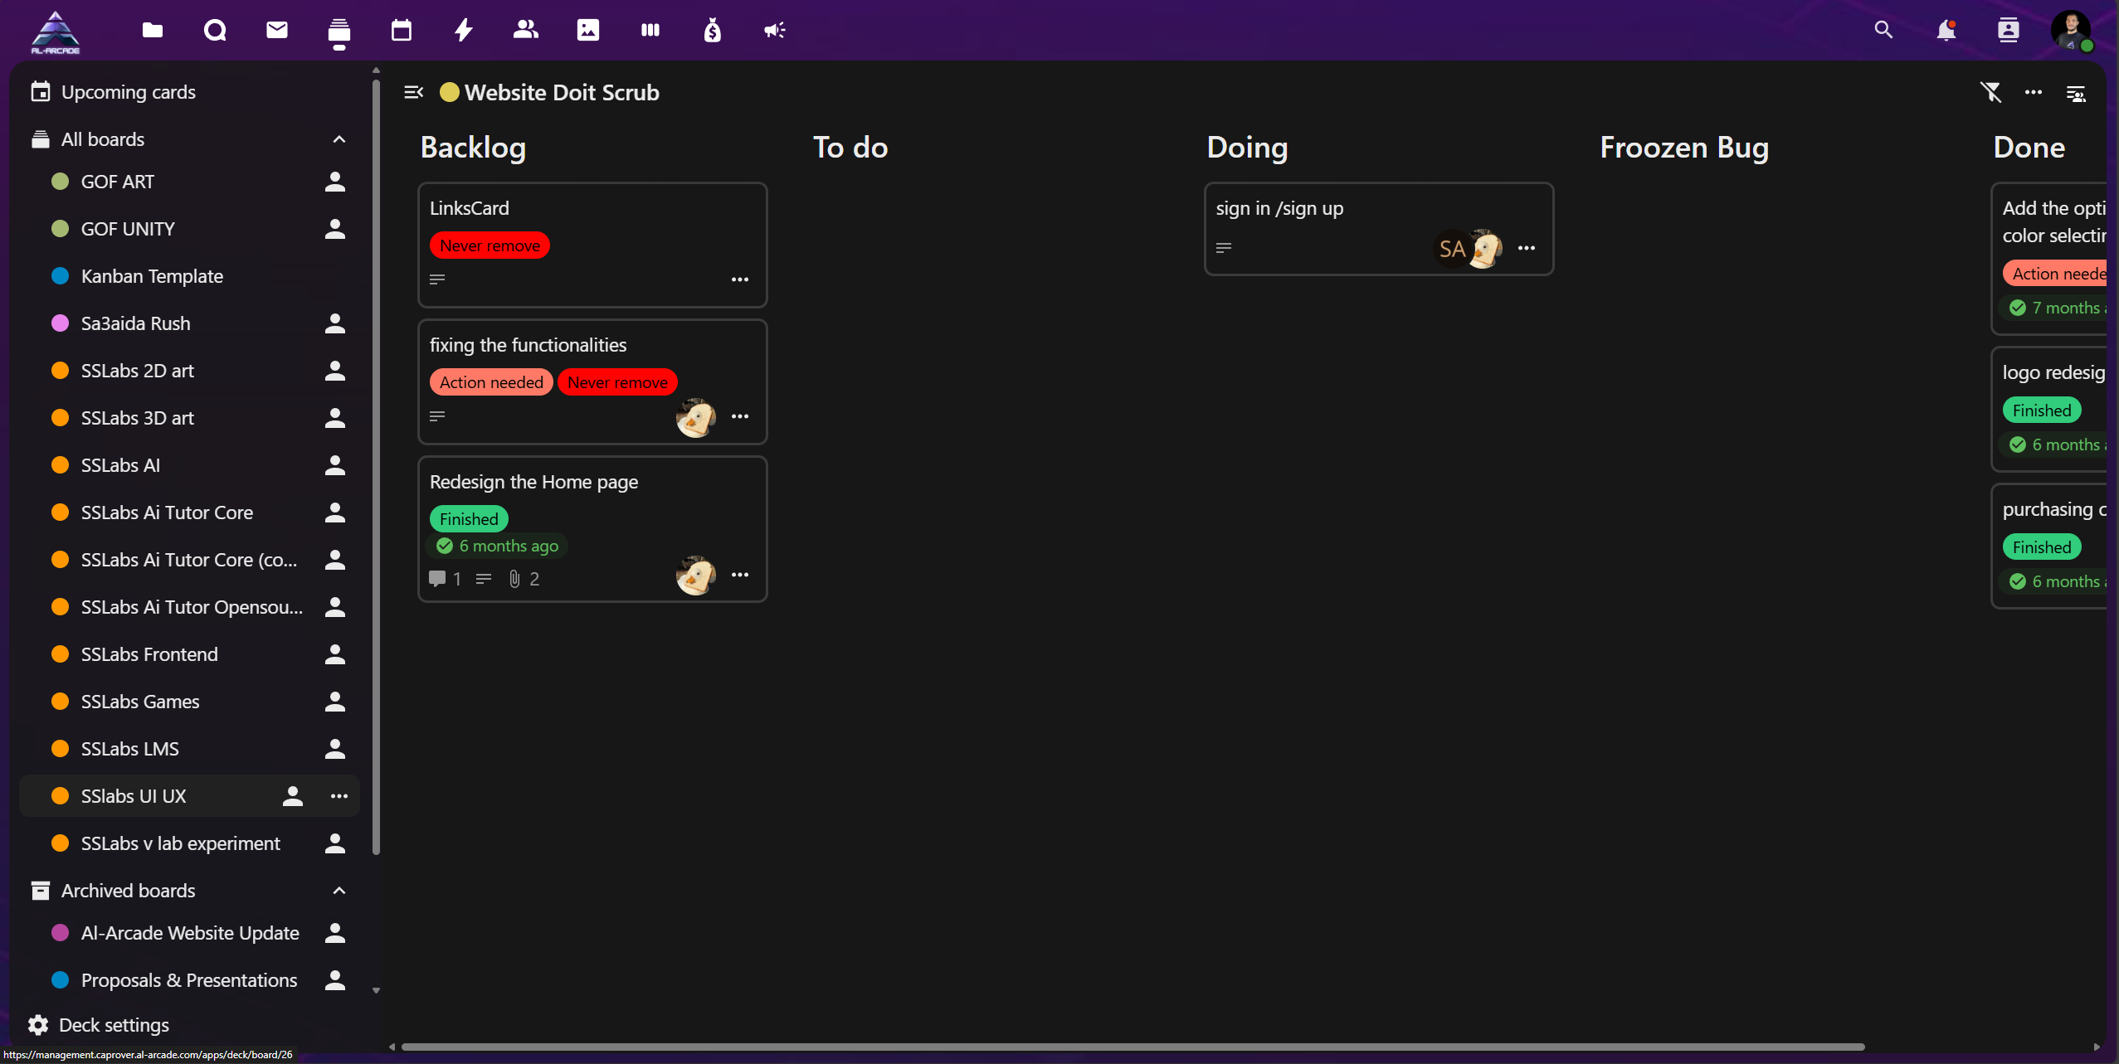
Task: Open the Mail app icon
Action: coord(277,31)
